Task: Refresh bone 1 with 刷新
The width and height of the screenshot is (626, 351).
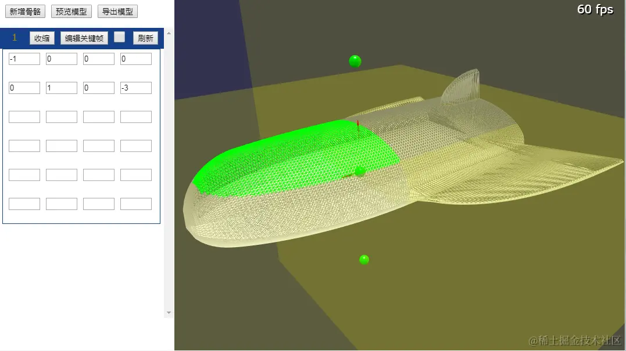Action: [x=146, y=38]
